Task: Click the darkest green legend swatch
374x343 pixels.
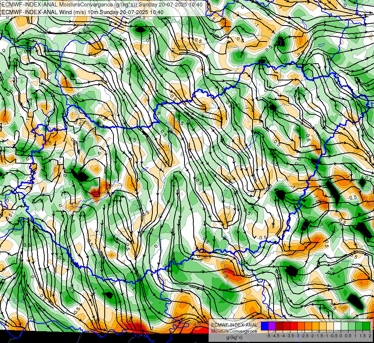Action: point(366,326)
